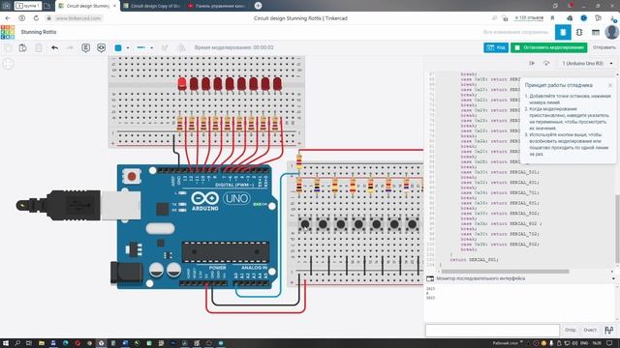Close the debugger tips popup
The width and height of the screenshot is (620, 348).
[x=609, y=85]
